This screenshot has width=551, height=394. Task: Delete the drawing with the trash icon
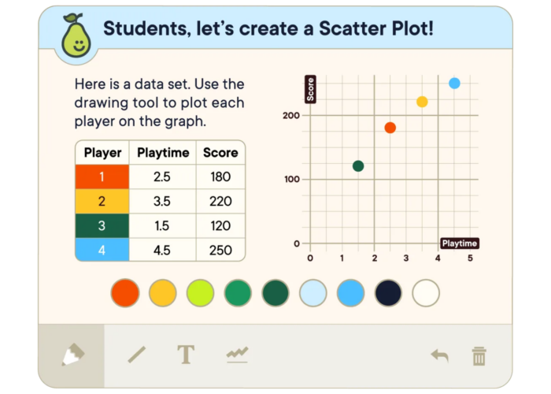point(479,356)
